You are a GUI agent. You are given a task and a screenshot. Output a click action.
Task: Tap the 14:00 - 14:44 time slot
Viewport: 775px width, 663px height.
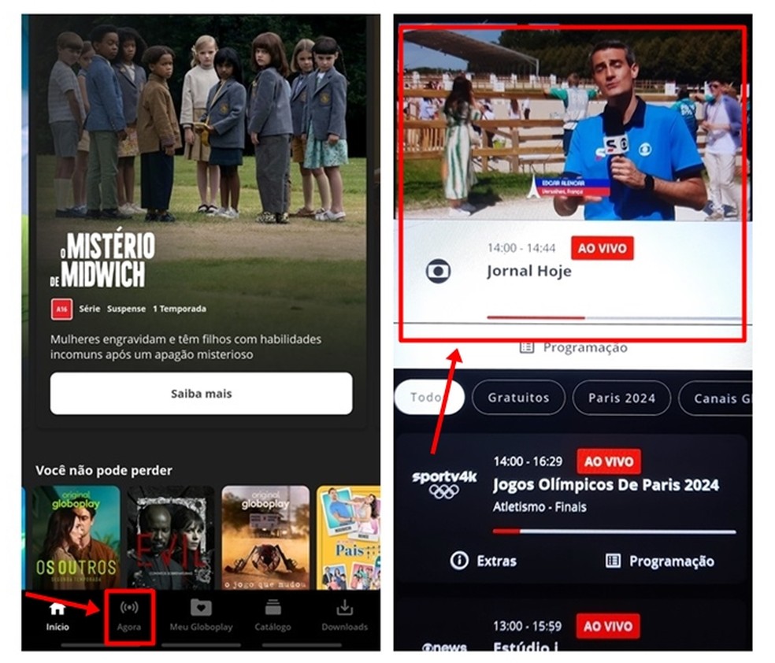[x=521, y=248]
